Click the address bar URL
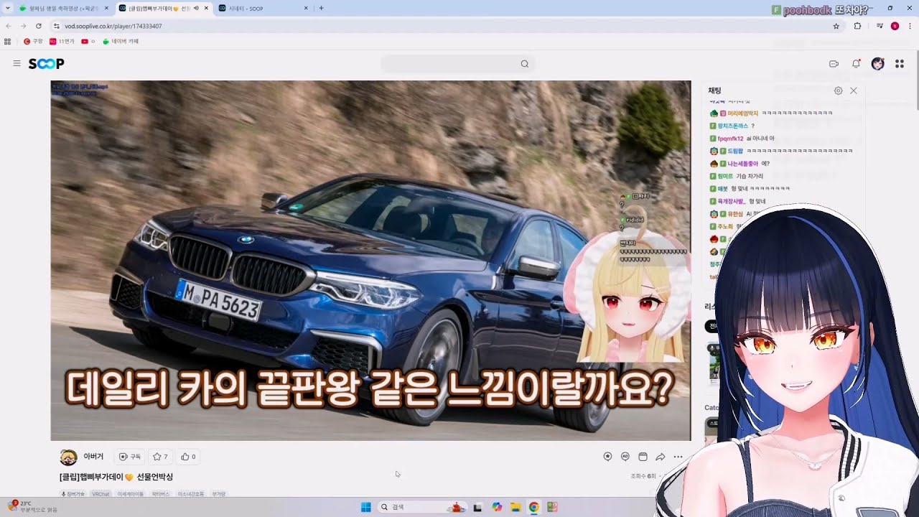 point(113,26)
